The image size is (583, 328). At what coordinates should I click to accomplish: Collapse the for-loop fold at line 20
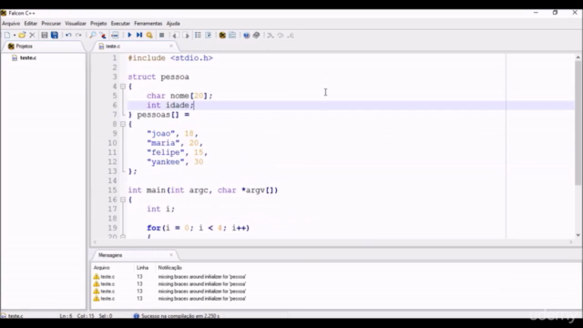[123, 236]
